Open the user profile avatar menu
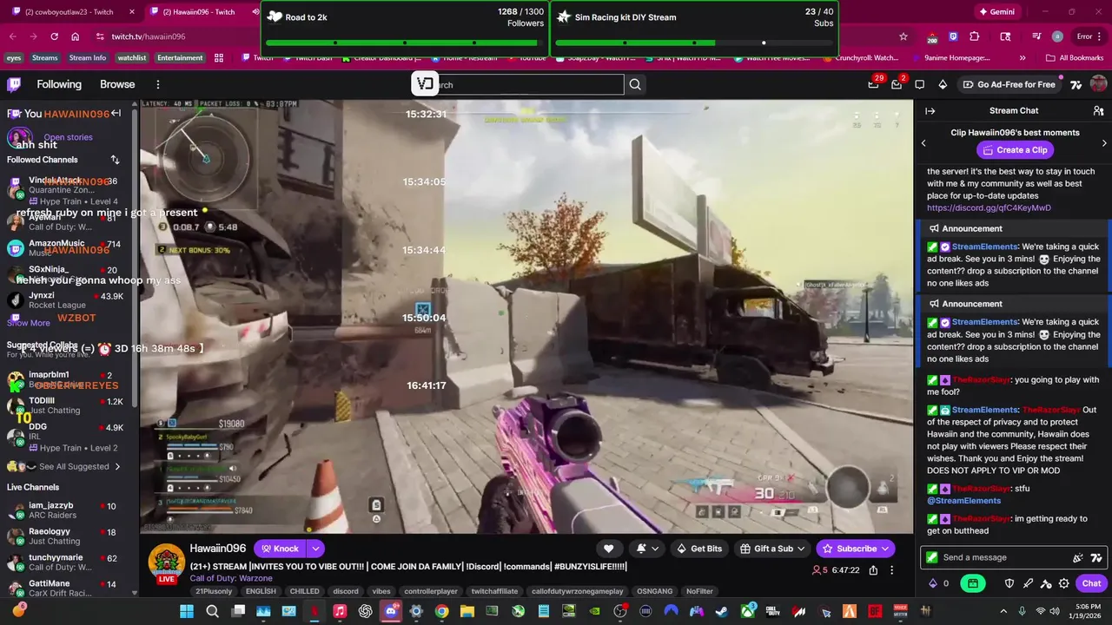The image size is (1112, 625). pos(1098,84)
